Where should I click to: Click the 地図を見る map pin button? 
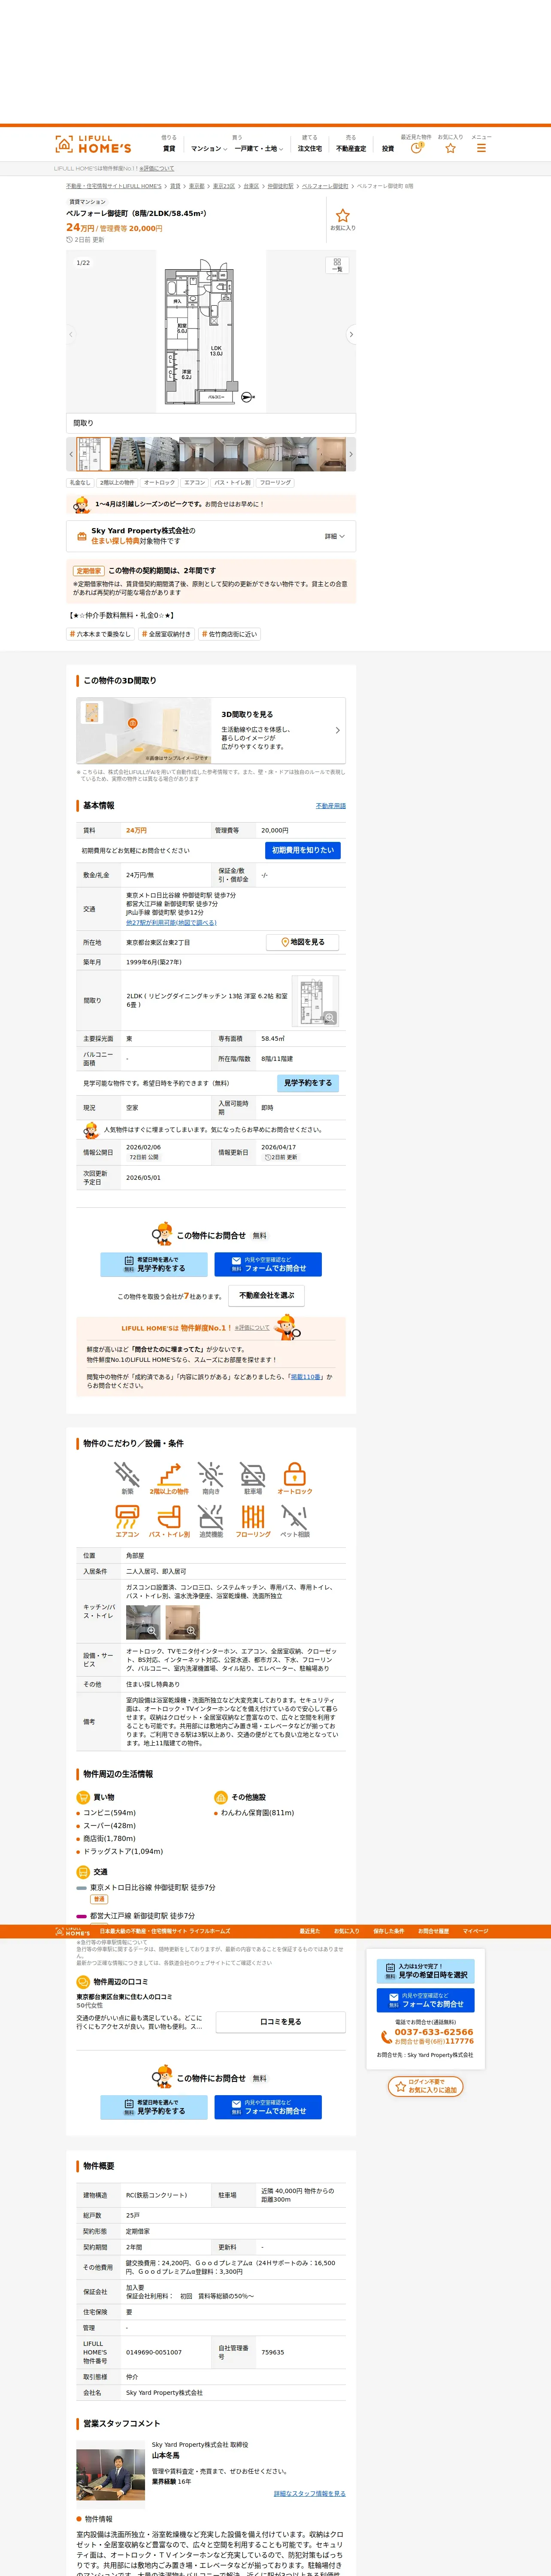click(304, 942)
